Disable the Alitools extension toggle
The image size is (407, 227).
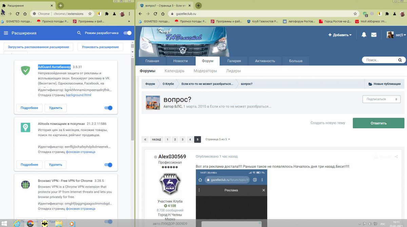pyautogui.click(x=108, y=165)
